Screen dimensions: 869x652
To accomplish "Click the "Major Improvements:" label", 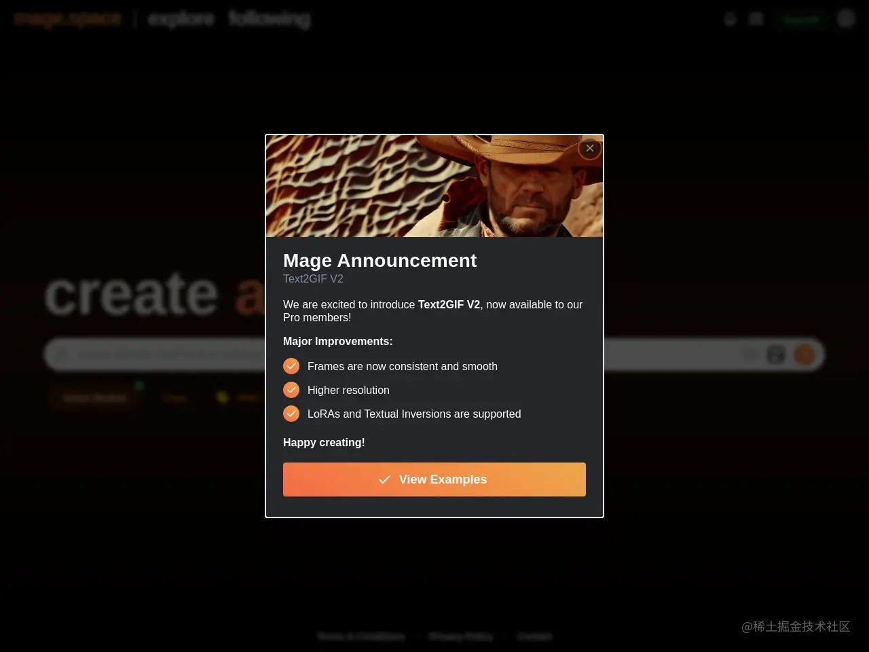I will [338, 342].
